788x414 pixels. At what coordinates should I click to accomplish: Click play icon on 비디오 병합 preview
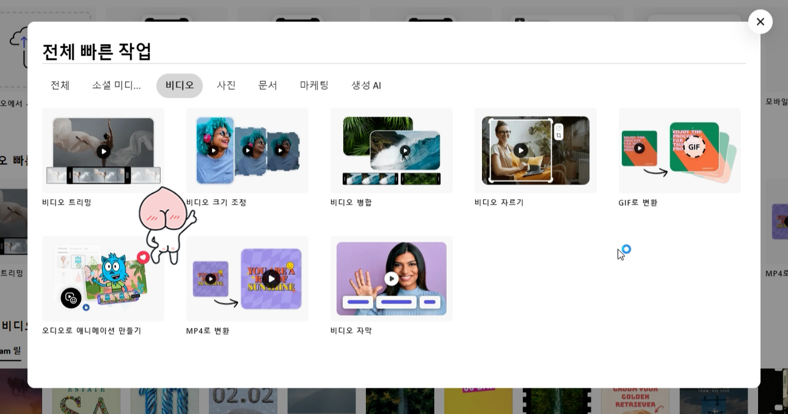[x=405, y=150]
